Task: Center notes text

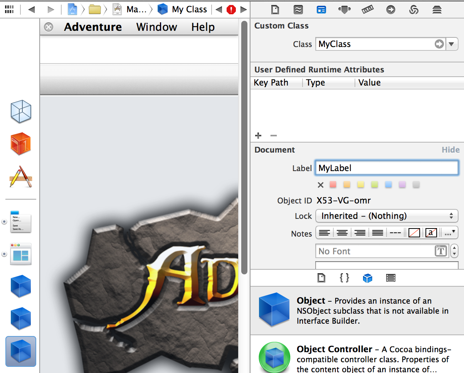Action: (x=342, y=233)
